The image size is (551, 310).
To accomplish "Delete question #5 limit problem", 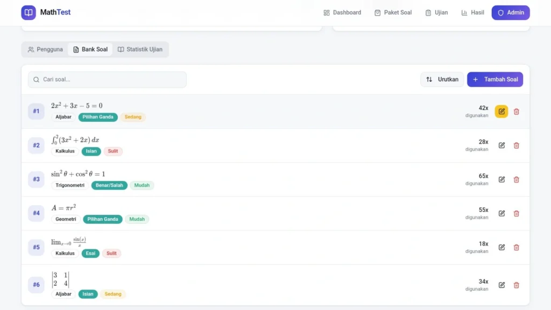I will (516, 247).
